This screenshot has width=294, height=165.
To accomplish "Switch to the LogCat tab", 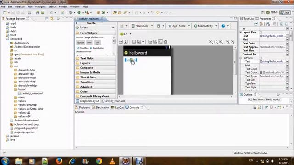I will pos(118,107).
